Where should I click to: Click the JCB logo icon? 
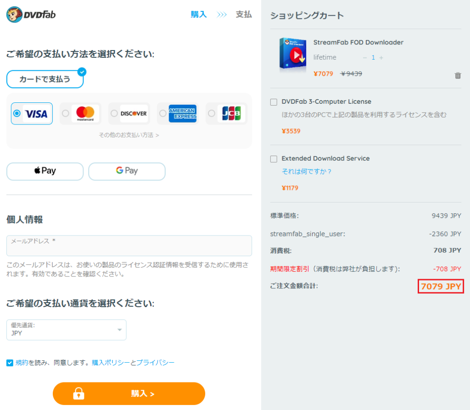231,113
